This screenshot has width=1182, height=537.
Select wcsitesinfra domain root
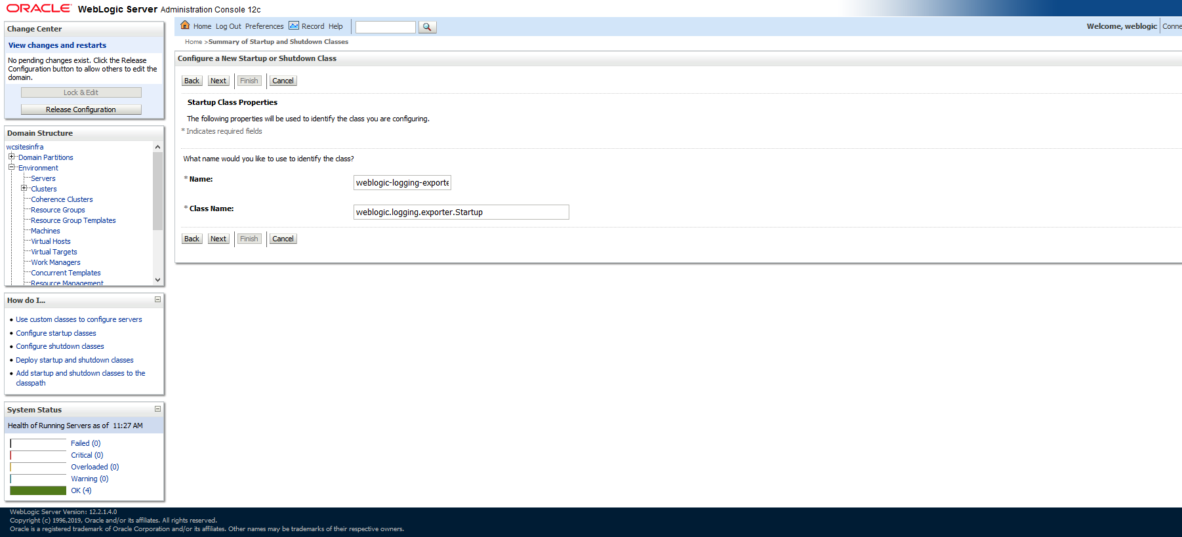25,147
